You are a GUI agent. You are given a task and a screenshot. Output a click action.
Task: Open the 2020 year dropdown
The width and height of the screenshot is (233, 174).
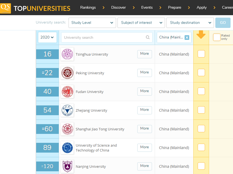(x=47, y=37)
